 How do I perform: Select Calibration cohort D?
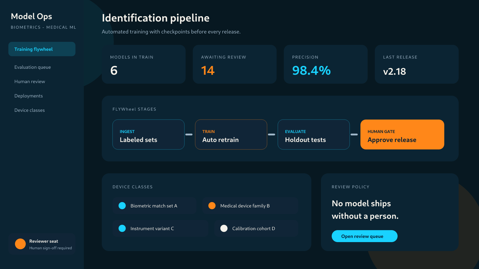pos(256,228)
